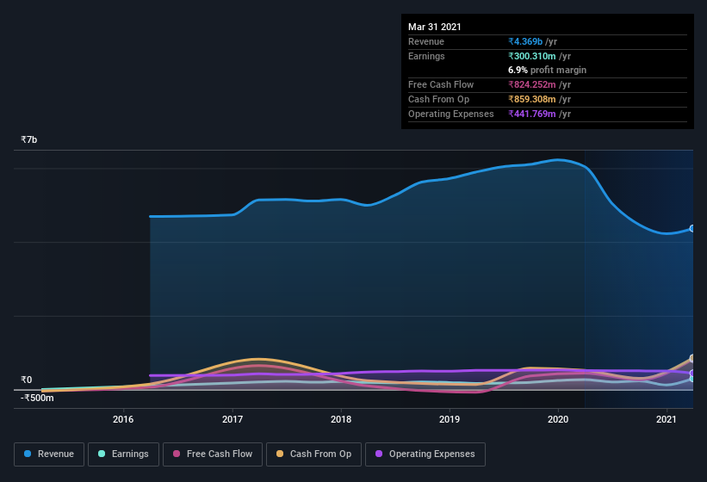The height and width of the screenshot is (482, 707).
Task: Select the Earnings end marker dot
Action: (692, 379)
